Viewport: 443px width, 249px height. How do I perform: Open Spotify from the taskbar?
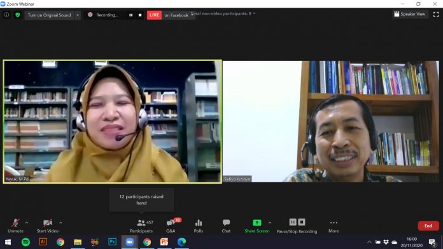25,242
